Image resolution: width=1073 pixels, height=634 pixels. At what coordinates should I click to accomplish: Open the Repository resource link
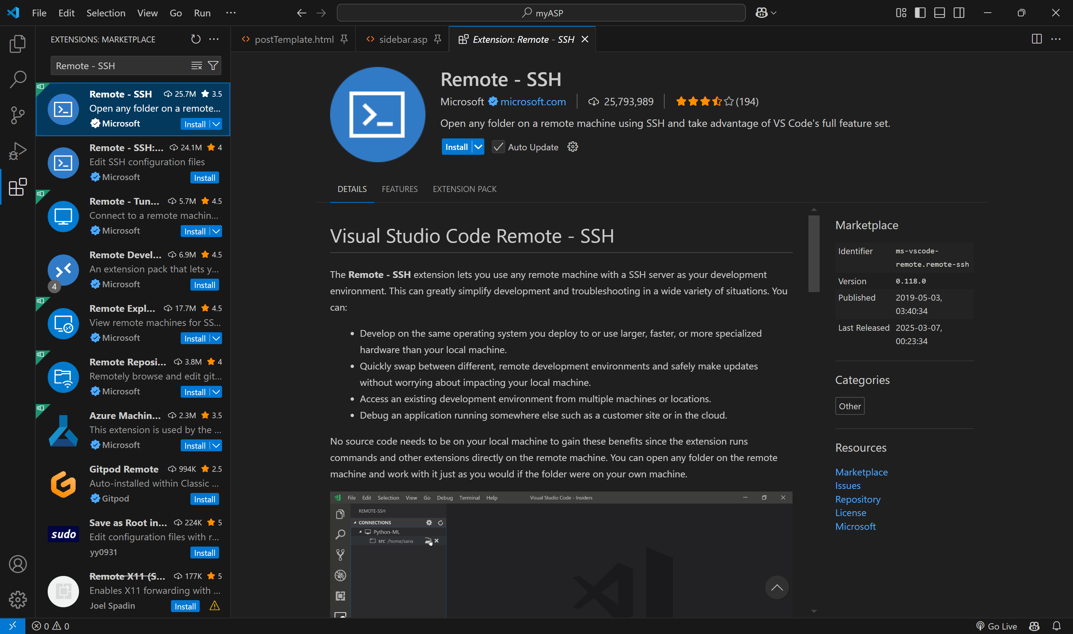click(857, 499)
